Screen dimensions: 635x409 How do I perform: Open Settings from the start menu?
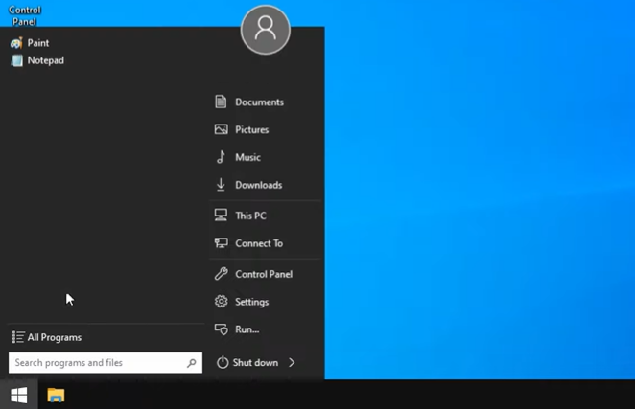tap(242, 302)
